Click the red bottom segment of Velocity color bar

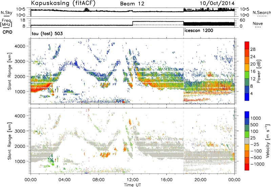coord(247,167)
